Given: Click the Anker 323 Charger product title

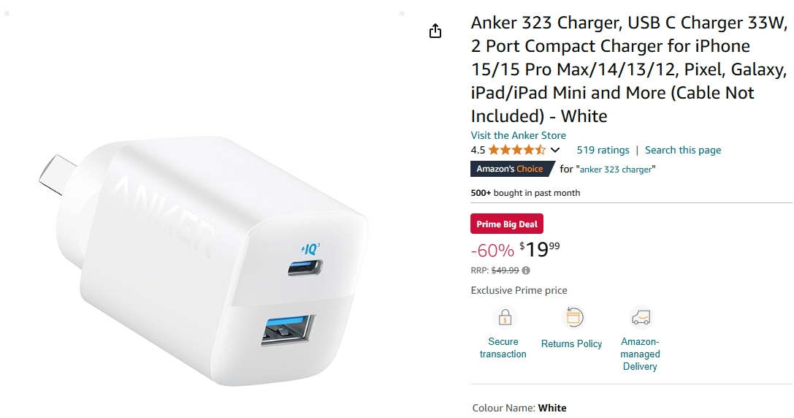Looking at the screenshot, I should [629, 69].
